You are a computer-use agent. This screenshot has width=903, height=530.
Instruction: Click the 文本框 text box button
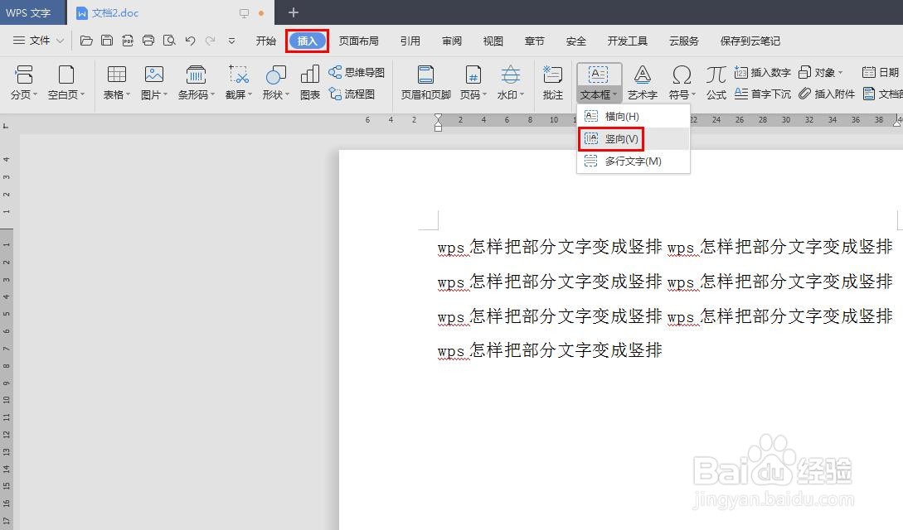[x=599, y=82]
